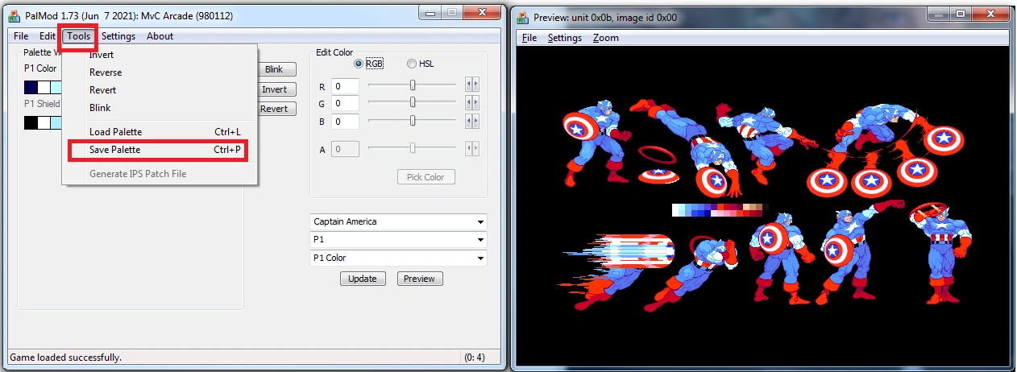Decrease G with the left stepper arrow
The height and width of the screenshot is (372, 1017).
[469, 102]
